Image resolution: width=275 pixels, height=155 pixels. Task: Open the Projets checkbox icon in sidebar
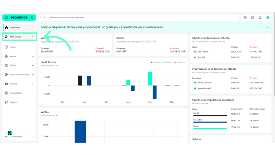pos(6,47)
